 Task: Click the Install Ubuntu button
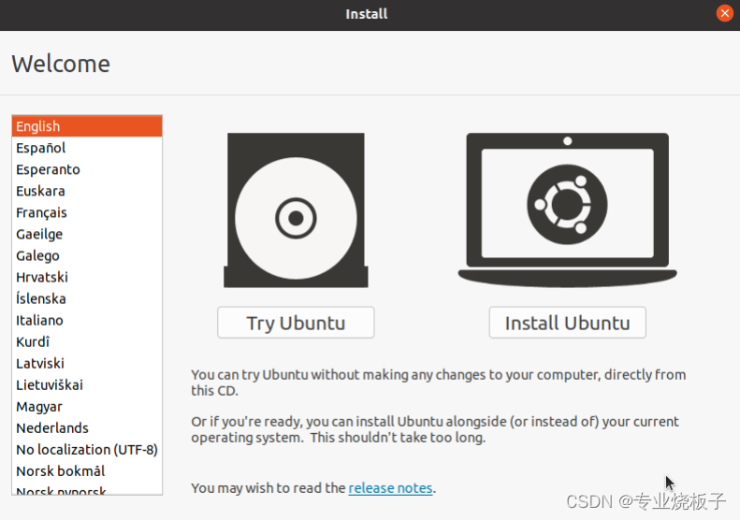click(567, 323)
